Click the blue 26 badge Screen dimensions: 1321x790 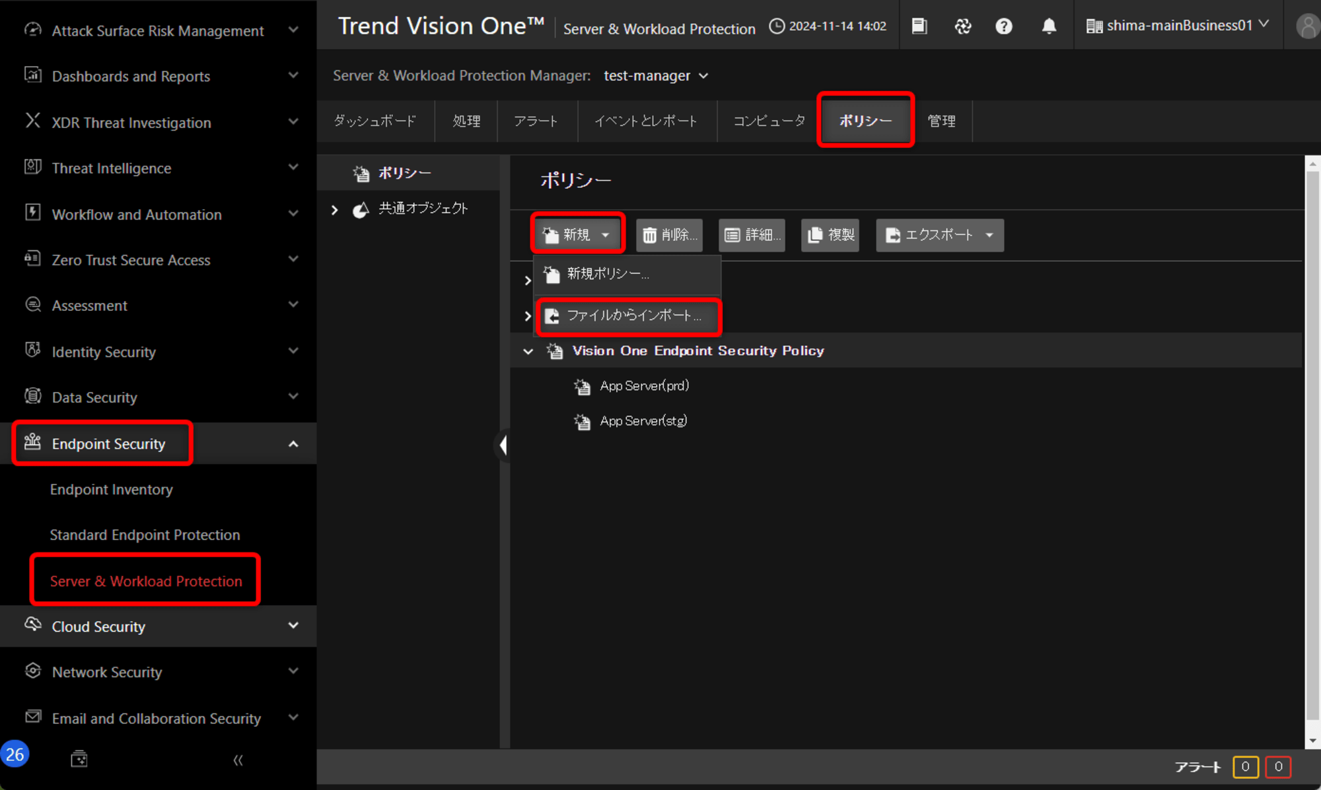pyautogui.click(x=15, y=754)
